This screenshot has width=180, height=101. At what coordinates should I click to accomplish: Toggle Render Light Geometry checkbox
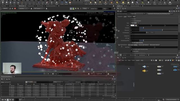point(131,43)
